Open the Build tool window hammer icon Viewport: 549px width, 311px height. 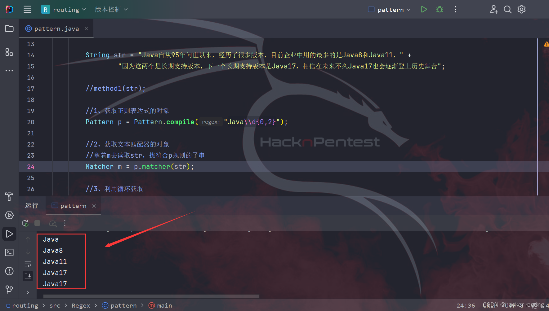point(9,197)
